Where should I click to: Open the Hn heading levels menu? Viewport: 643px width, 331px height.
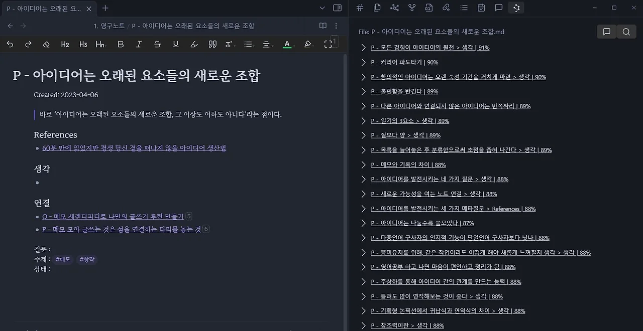pos(100,44)
